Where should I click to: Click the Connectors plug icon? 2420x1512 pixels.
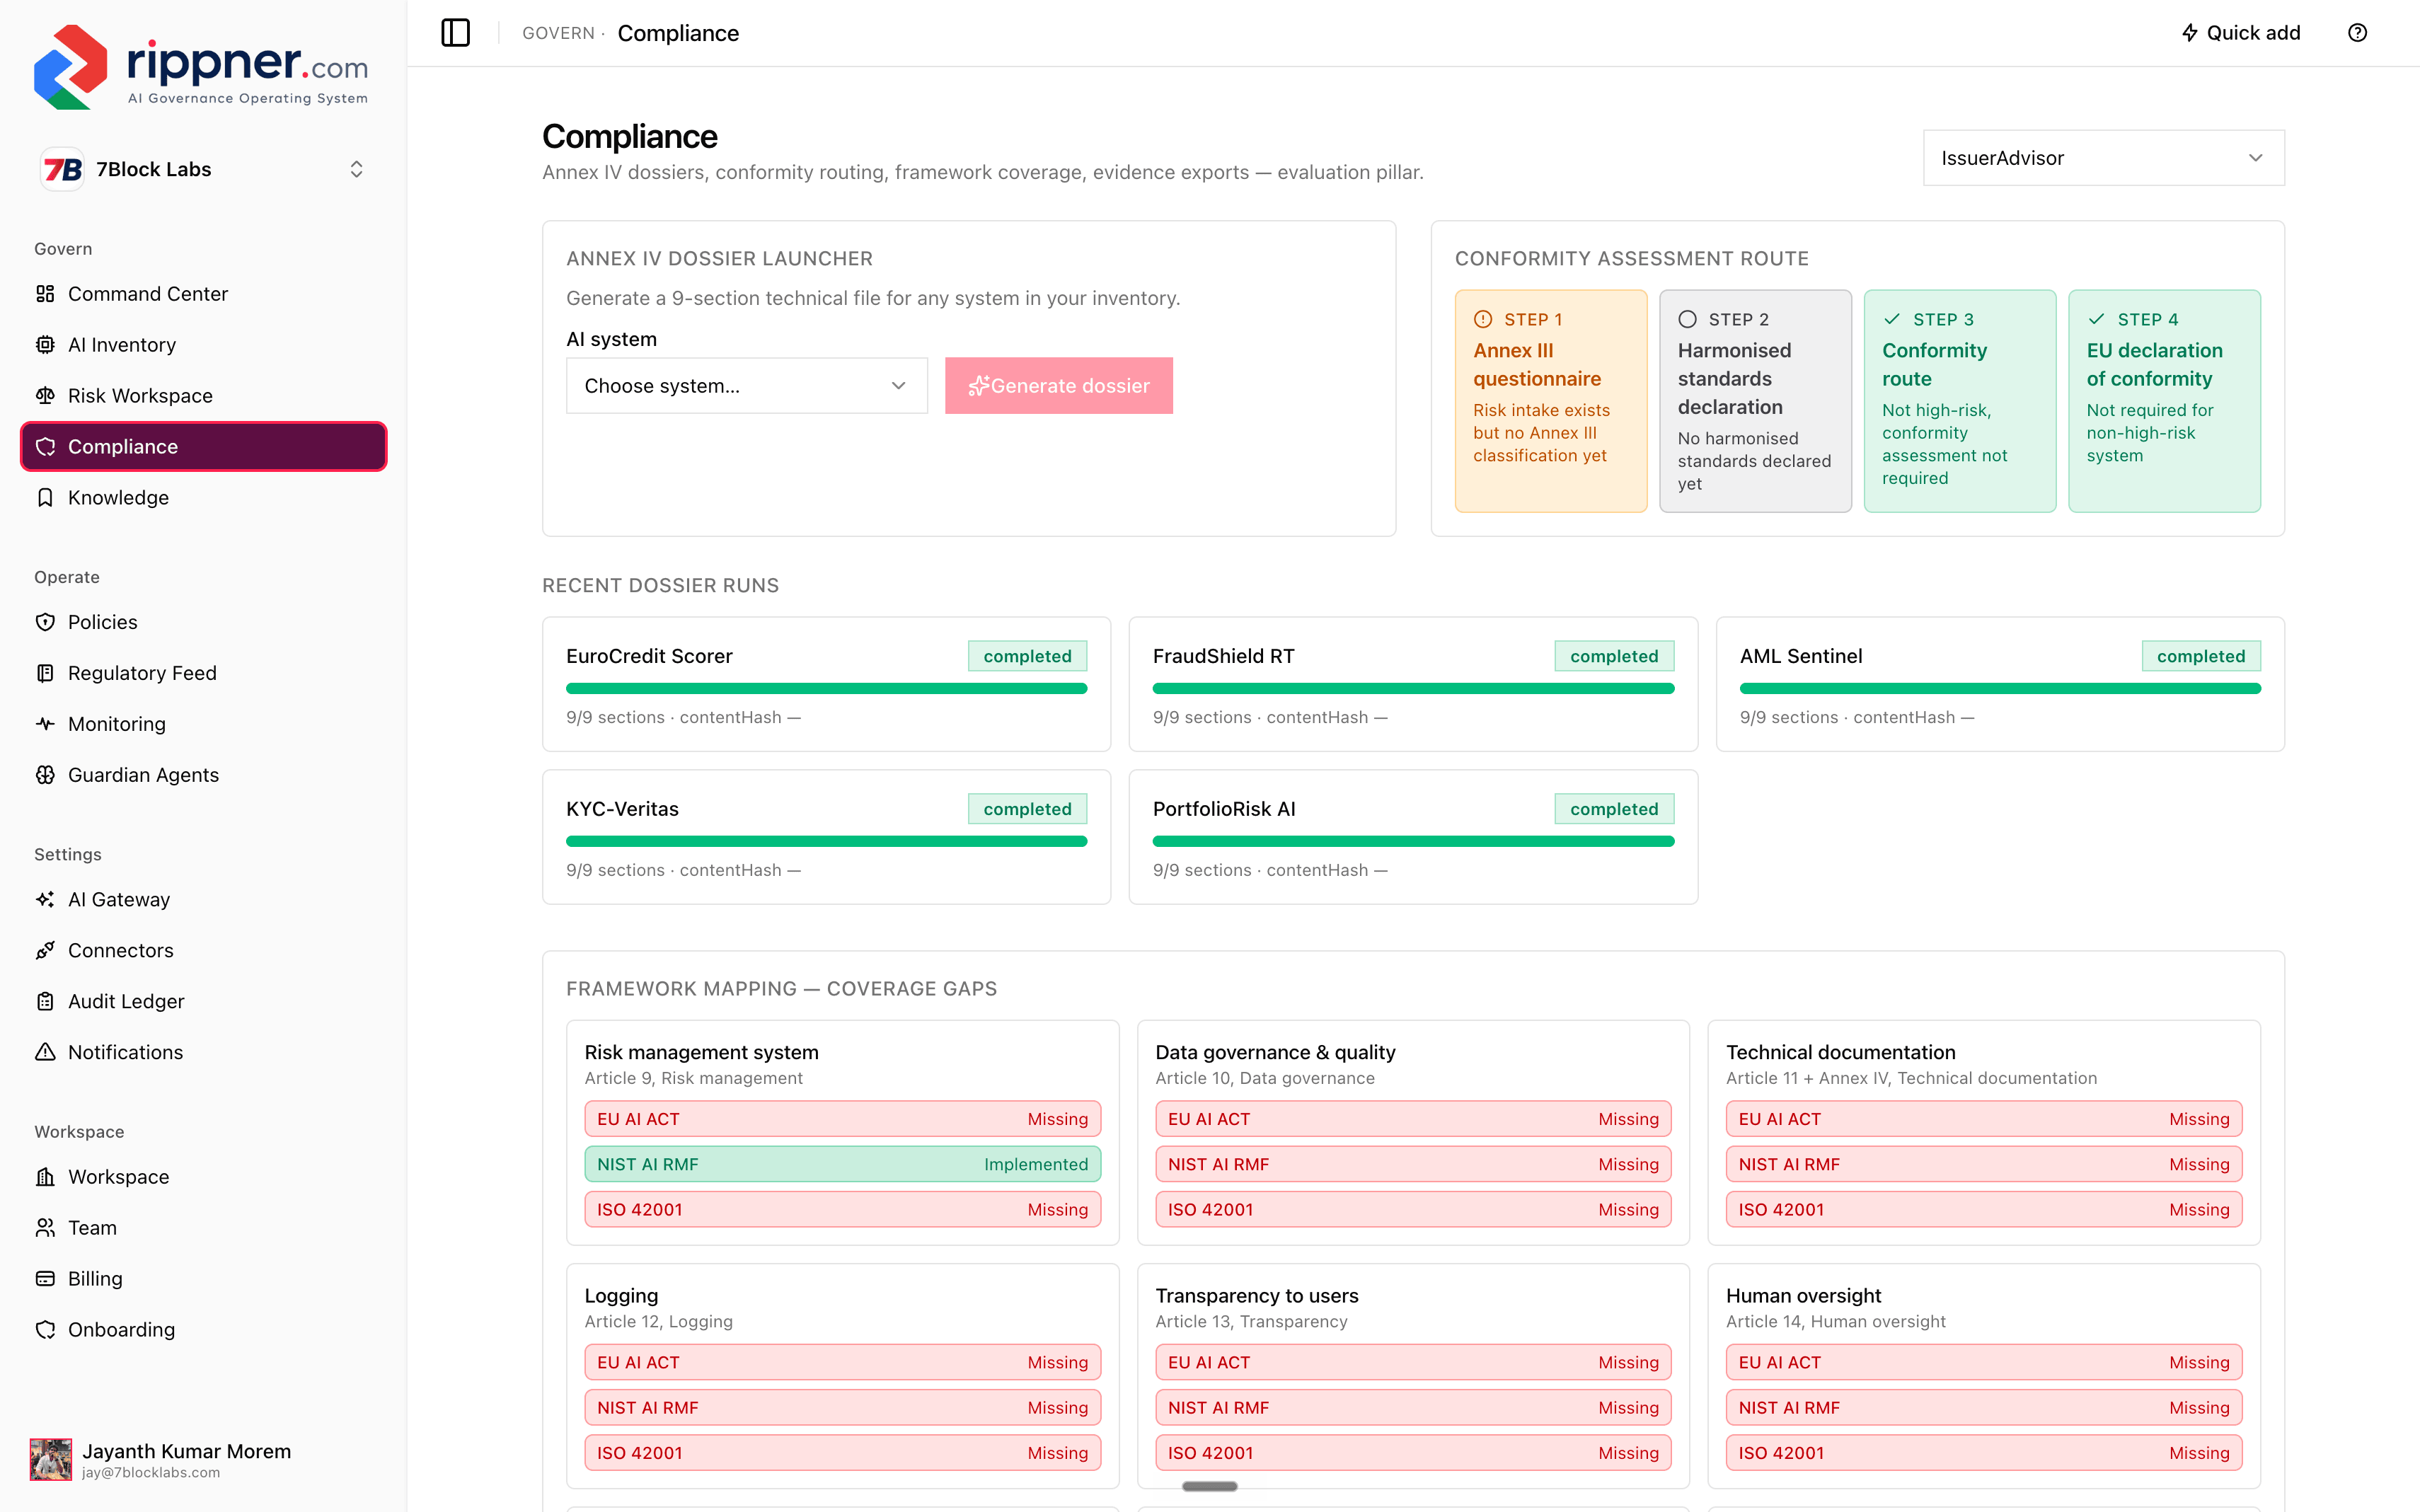tap(45, 950)
